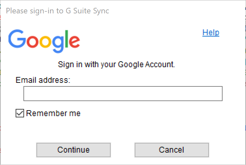Open the Help link
Viewport: 246px width, 165px height.
click(x=211, y=33)
